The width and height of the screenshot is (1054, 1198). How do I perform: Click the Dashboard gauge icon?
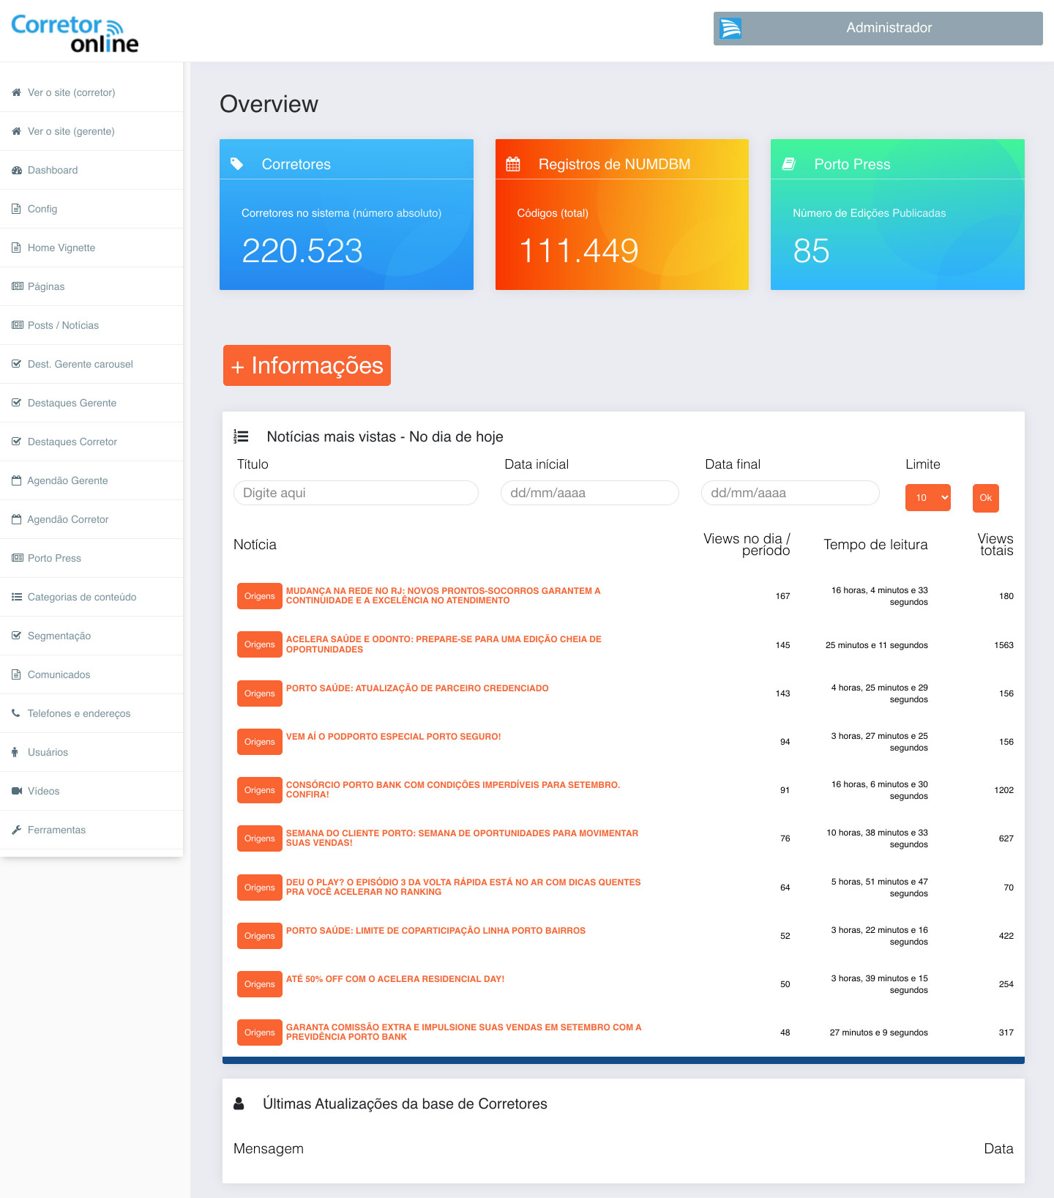[17, 171]
